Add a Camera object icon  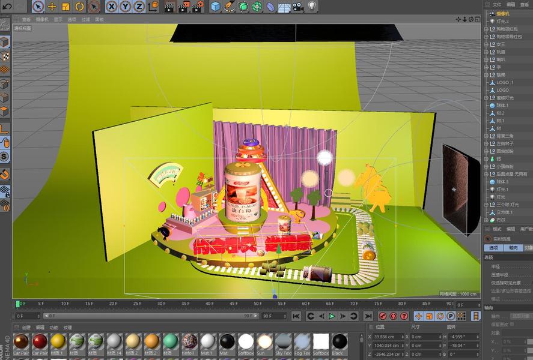(x=298, y=7)
